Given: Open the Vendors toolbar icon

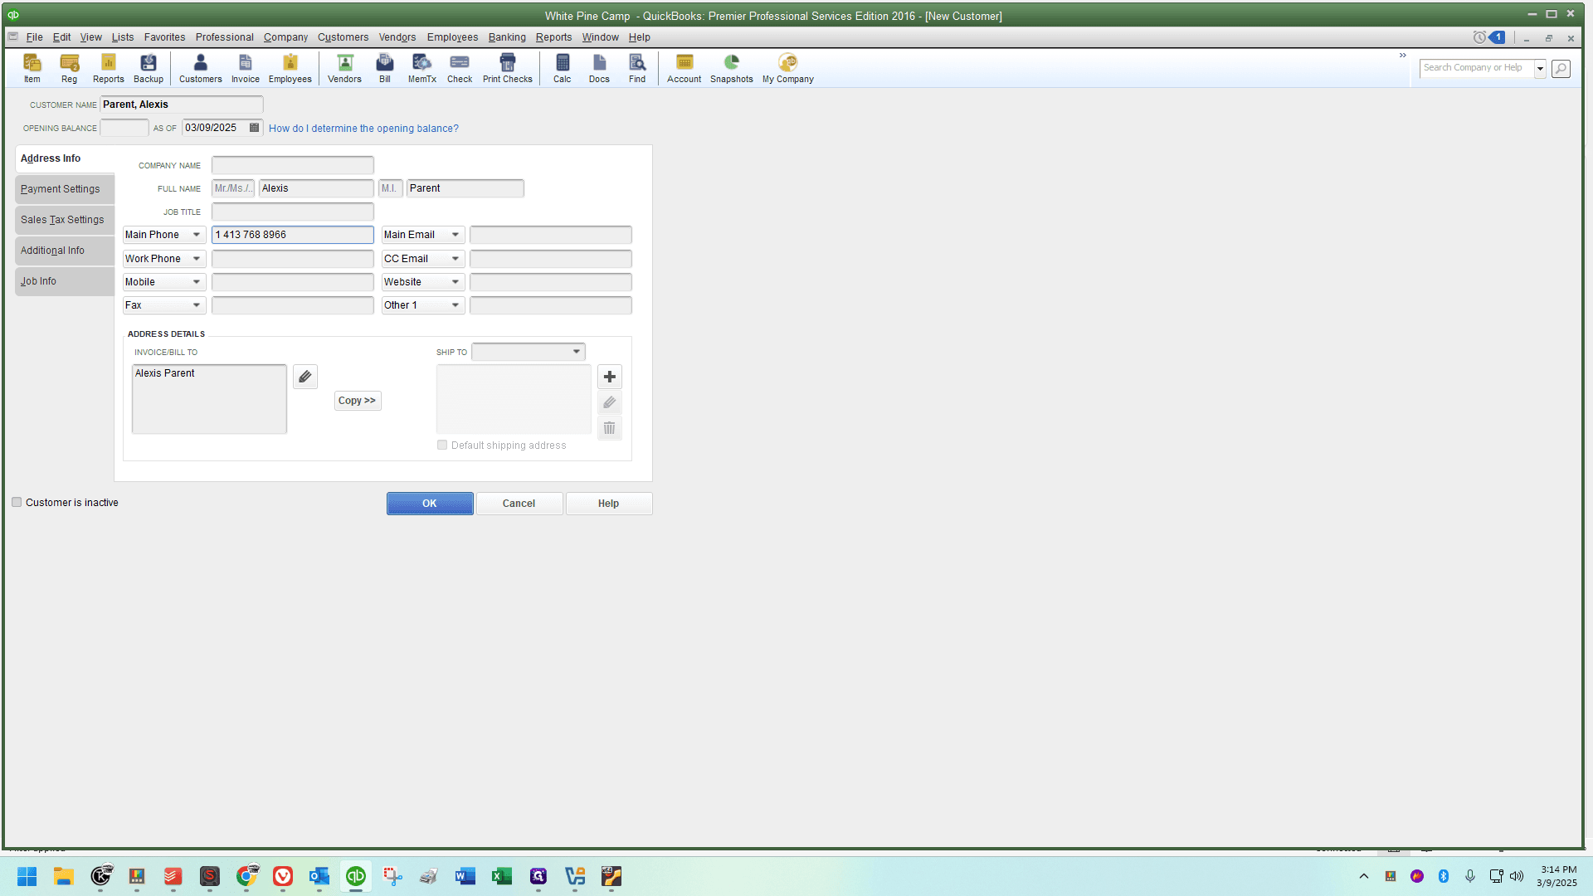Looking at the screenshot, I should pyautogui.click(x=344, y=68).
